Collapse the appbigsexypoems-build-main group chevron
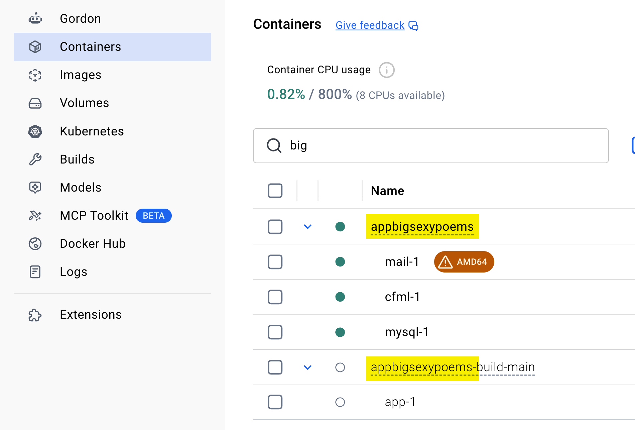 [x=307, y=367]
